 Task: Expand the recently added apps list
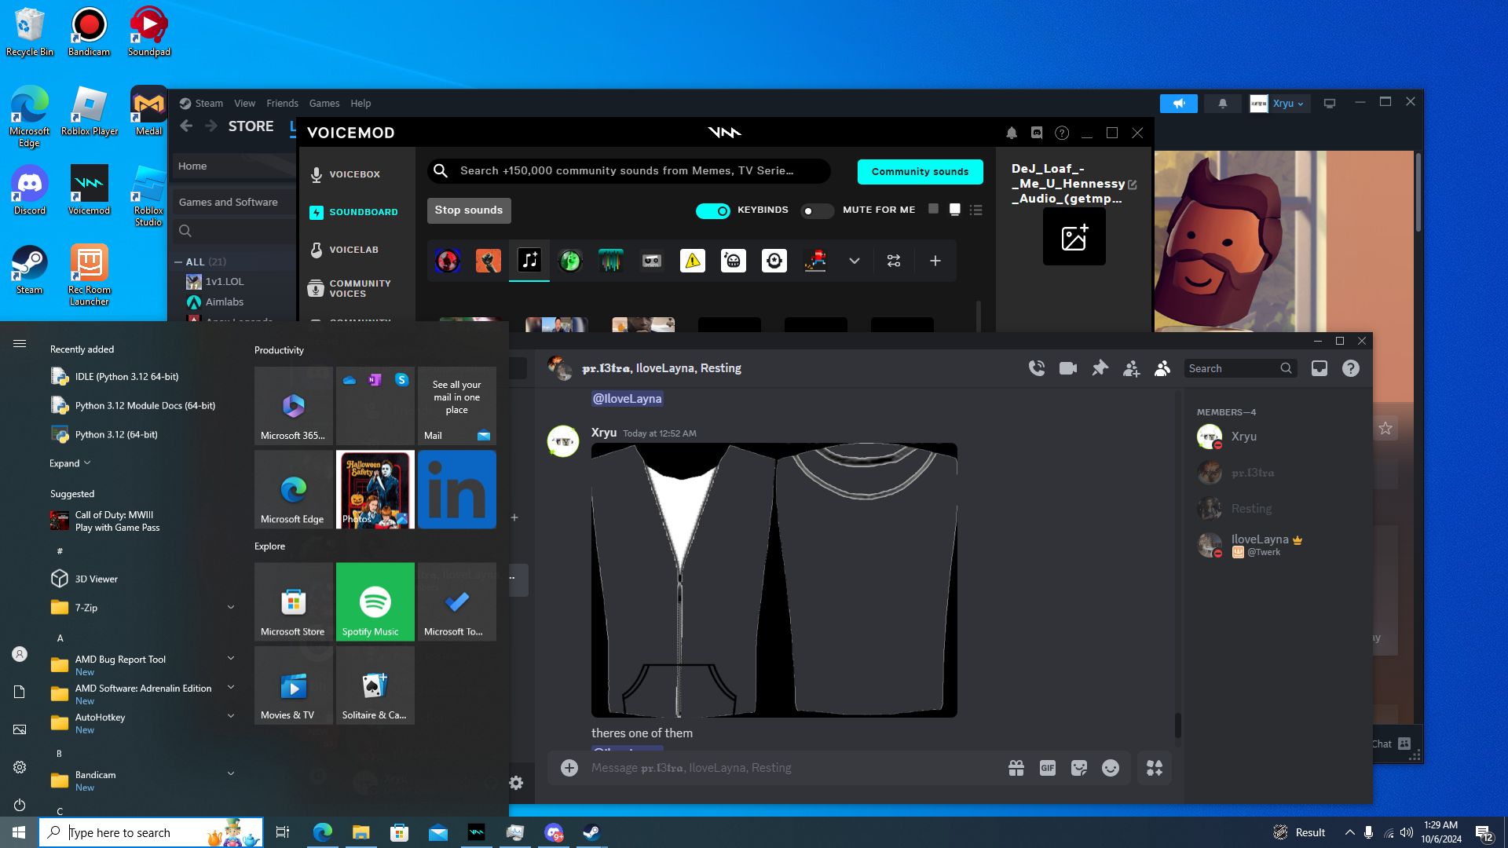pos(70,463)
